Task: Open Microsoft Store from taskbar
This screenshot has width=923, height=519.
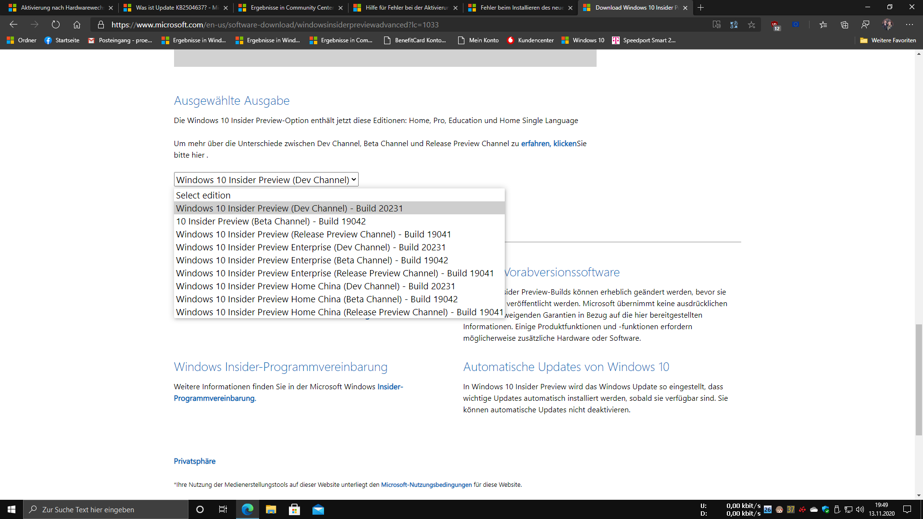Action: (294, 509)
